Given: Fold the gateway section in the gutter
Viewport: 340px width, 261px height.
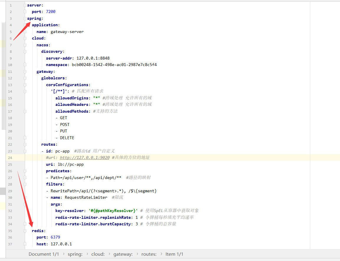Looking at the screenshot, I should (25, 71).
